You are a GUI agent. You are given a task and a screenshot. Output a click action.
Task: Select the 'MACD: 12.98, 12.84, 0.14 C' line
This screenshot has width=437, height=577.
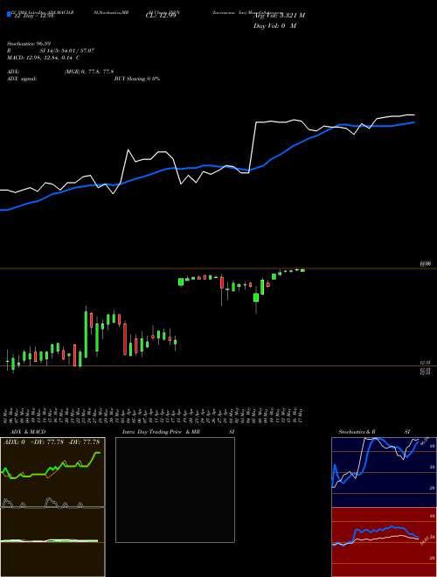(44, 58)
